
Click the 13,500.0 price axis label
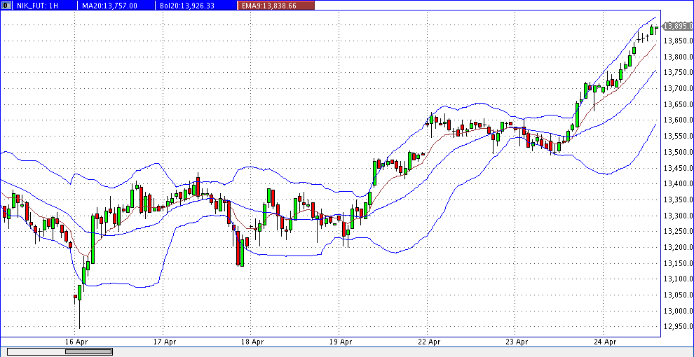click(x=679, y=152)
